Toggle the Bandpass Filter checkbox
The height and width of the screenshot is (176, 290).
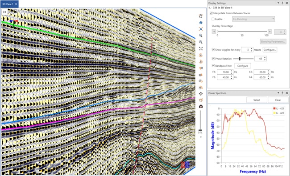(213, 66)
